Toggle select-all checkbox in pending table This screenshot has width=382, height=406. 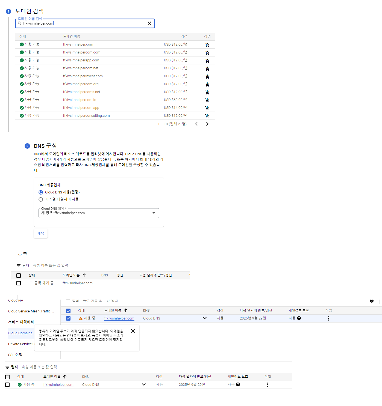point(19,276)
